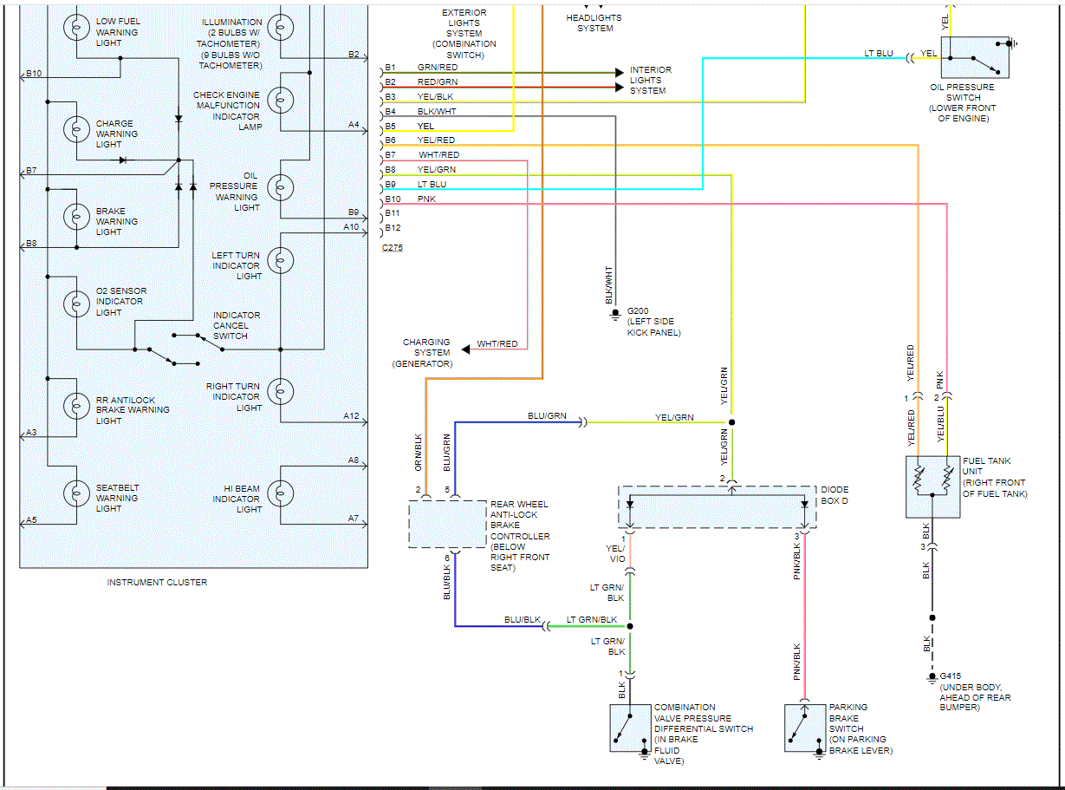This screenshot has width=1065, height=790.
Task: Click the B3 YEL/BLK wire label
Action: (435, 96)
